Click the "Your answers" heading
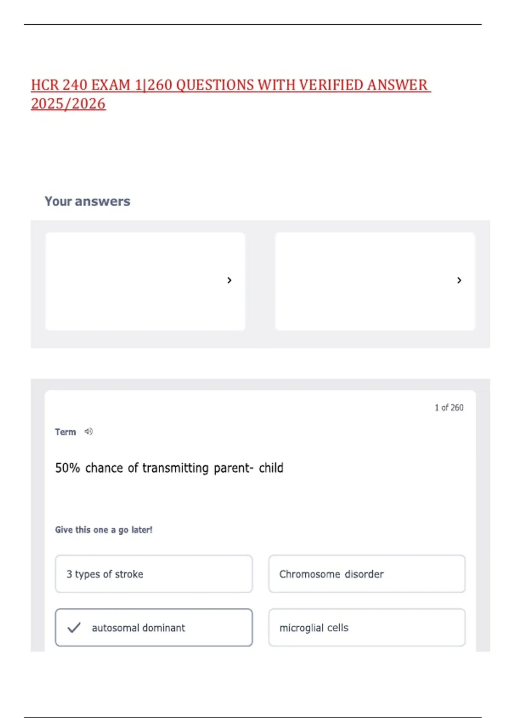Viewport: 506px width, 718px height. pos(88,201)
